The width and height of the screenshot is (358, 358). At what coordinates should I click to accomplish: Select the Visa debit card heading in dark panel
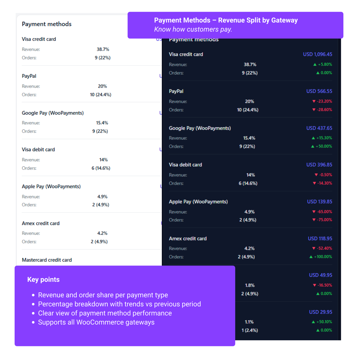185,165
